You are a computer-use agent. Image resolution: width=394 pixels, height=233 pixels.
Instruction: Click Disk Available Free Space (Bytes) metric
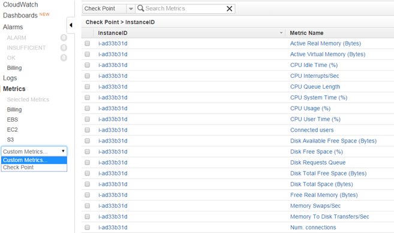click(333, 141)
